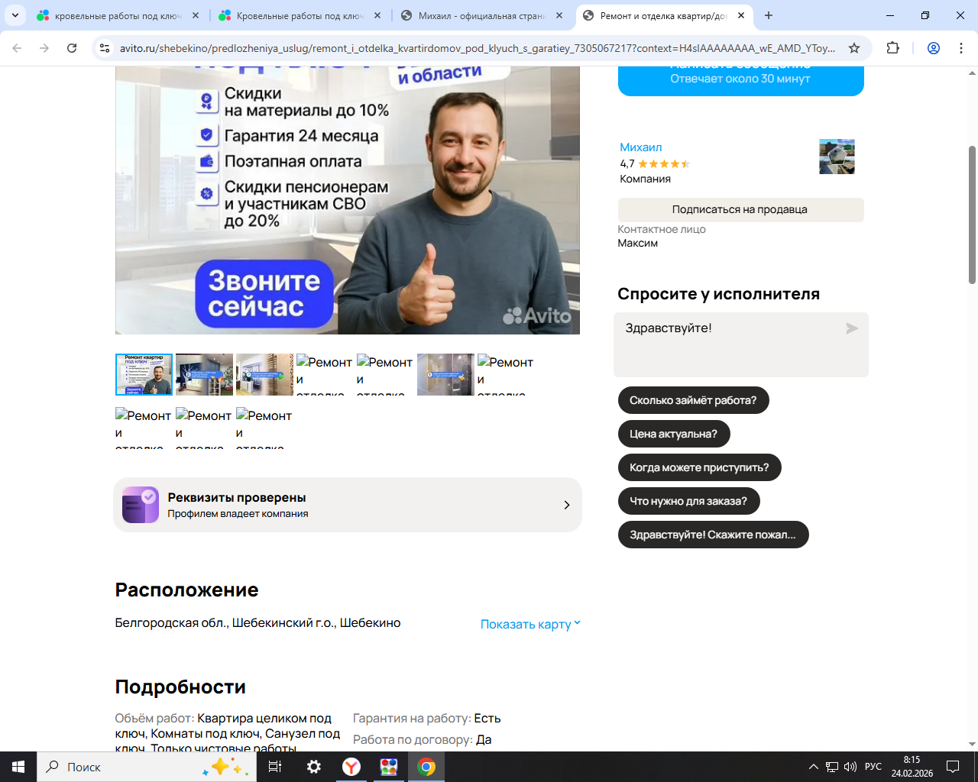Reload the Avito page

pyautogui.click(x=72, y=48)
